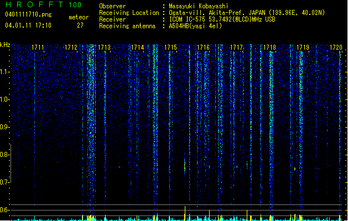Click the 1.0 kHz axis label
This screenshot has height=221, width=348.
tap(4, 99)
